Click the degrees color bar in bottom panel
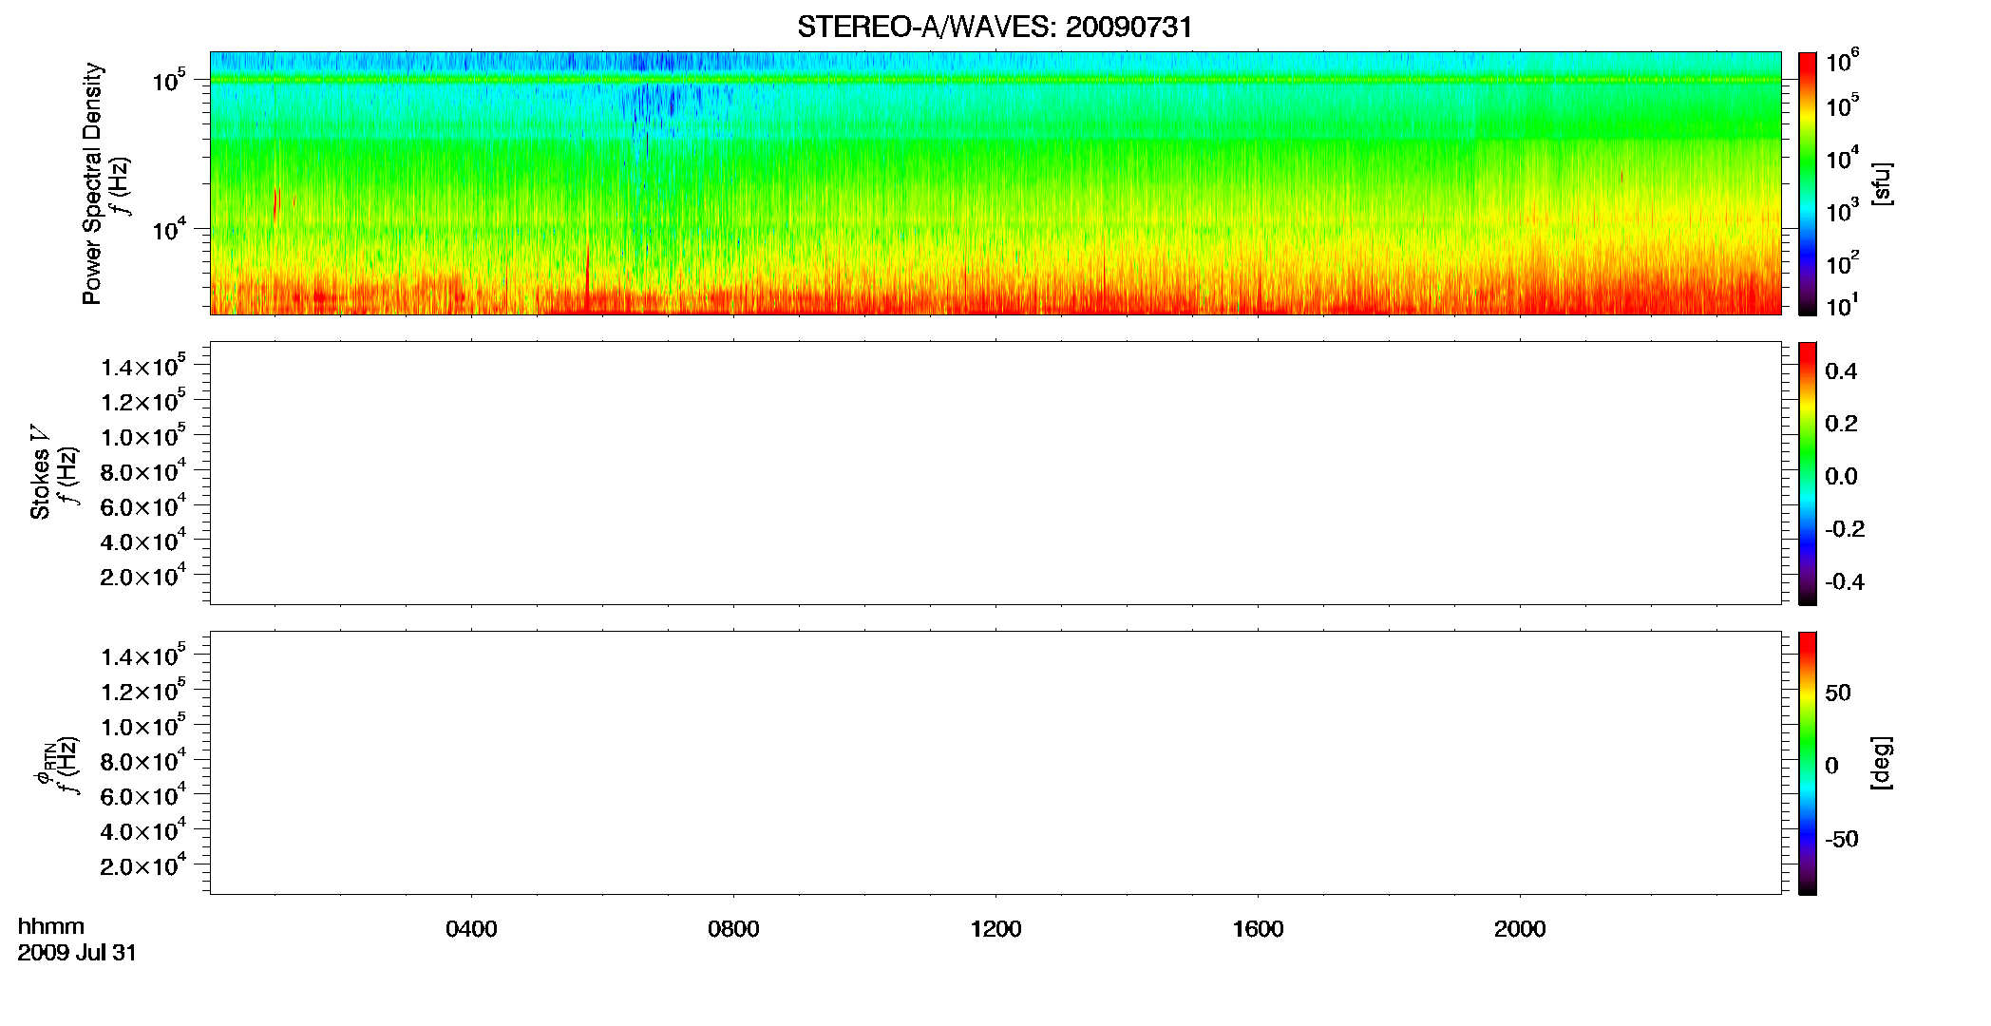1991x1026 pixels. 1808,763
